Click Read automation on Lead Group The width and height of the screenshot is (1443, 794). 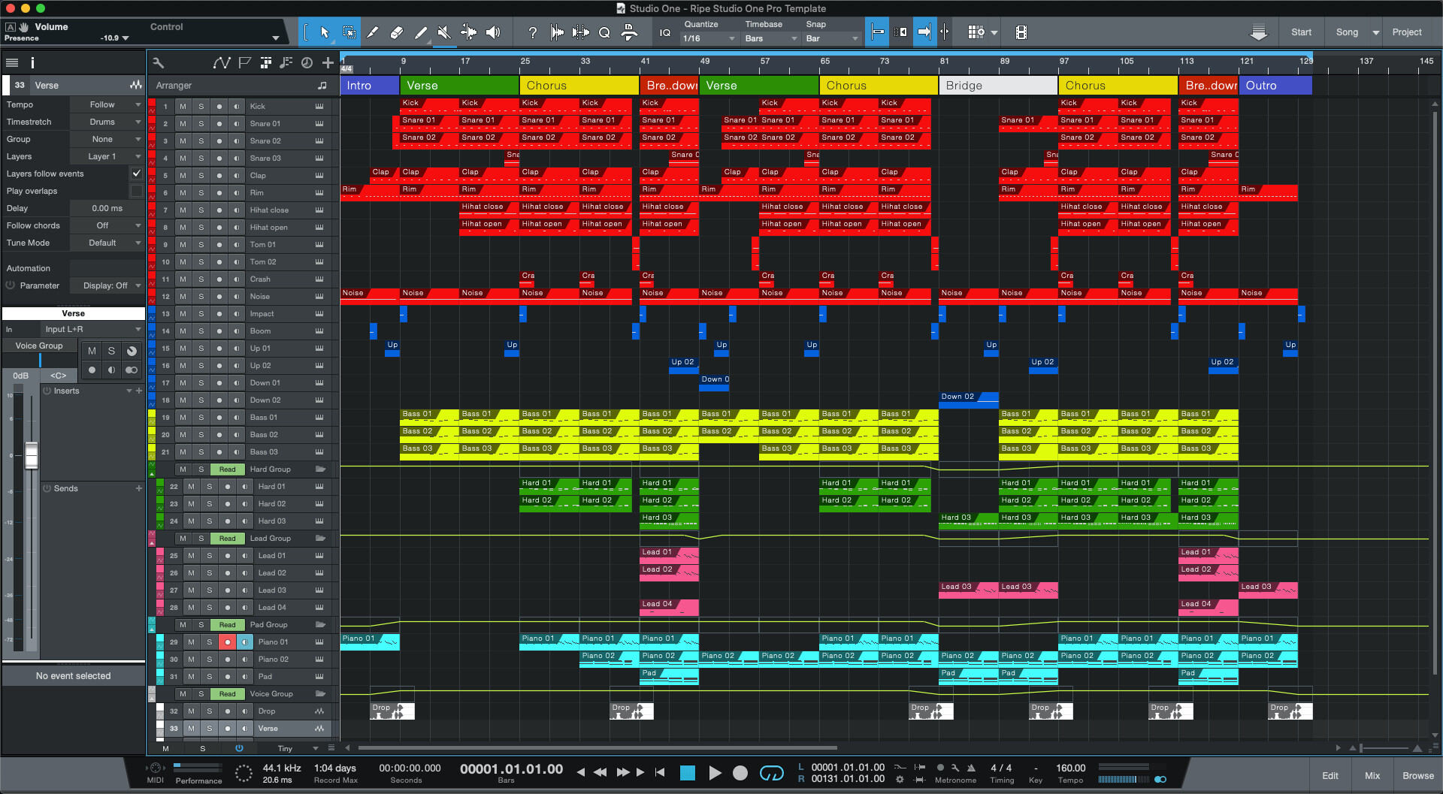tap(227, 539)
